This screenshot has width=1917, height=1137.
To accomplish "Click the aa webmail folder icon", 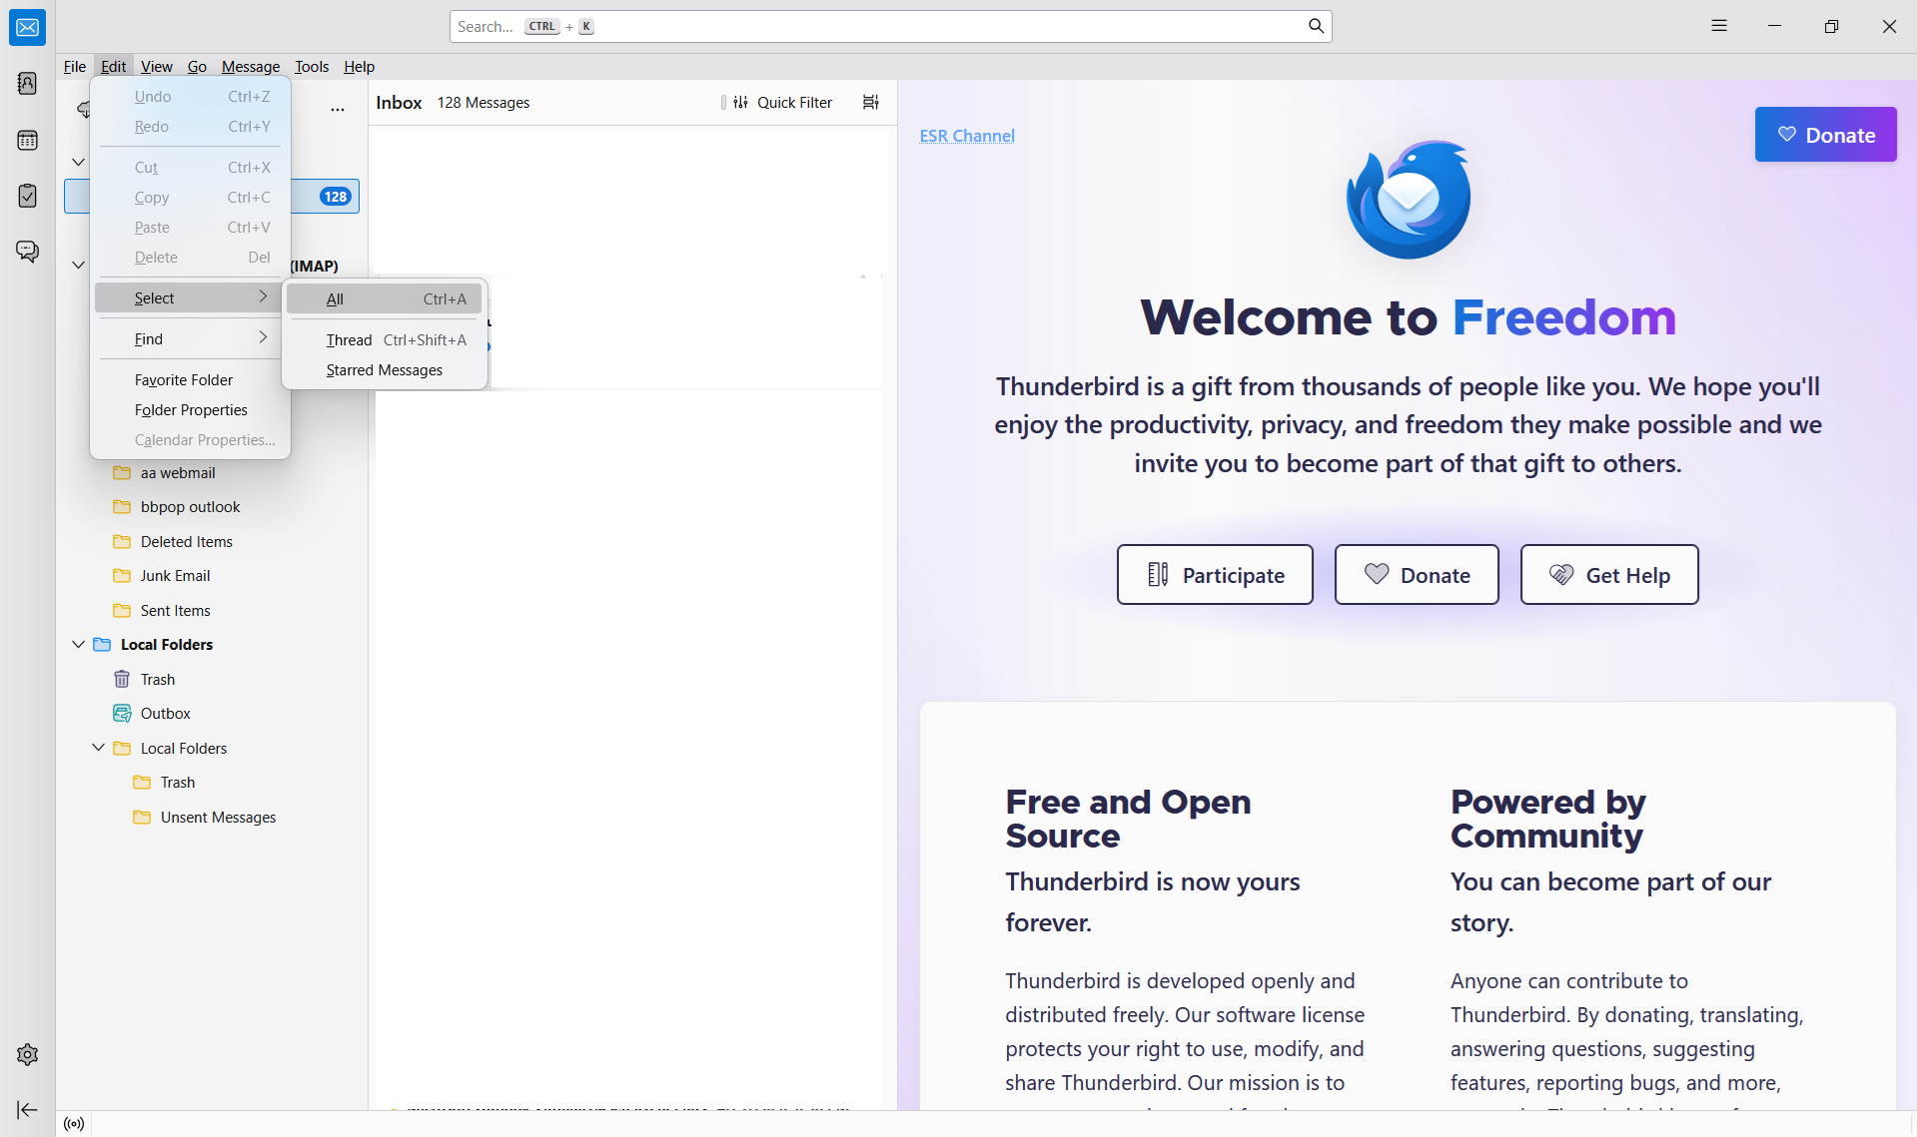I will [122, 473].
